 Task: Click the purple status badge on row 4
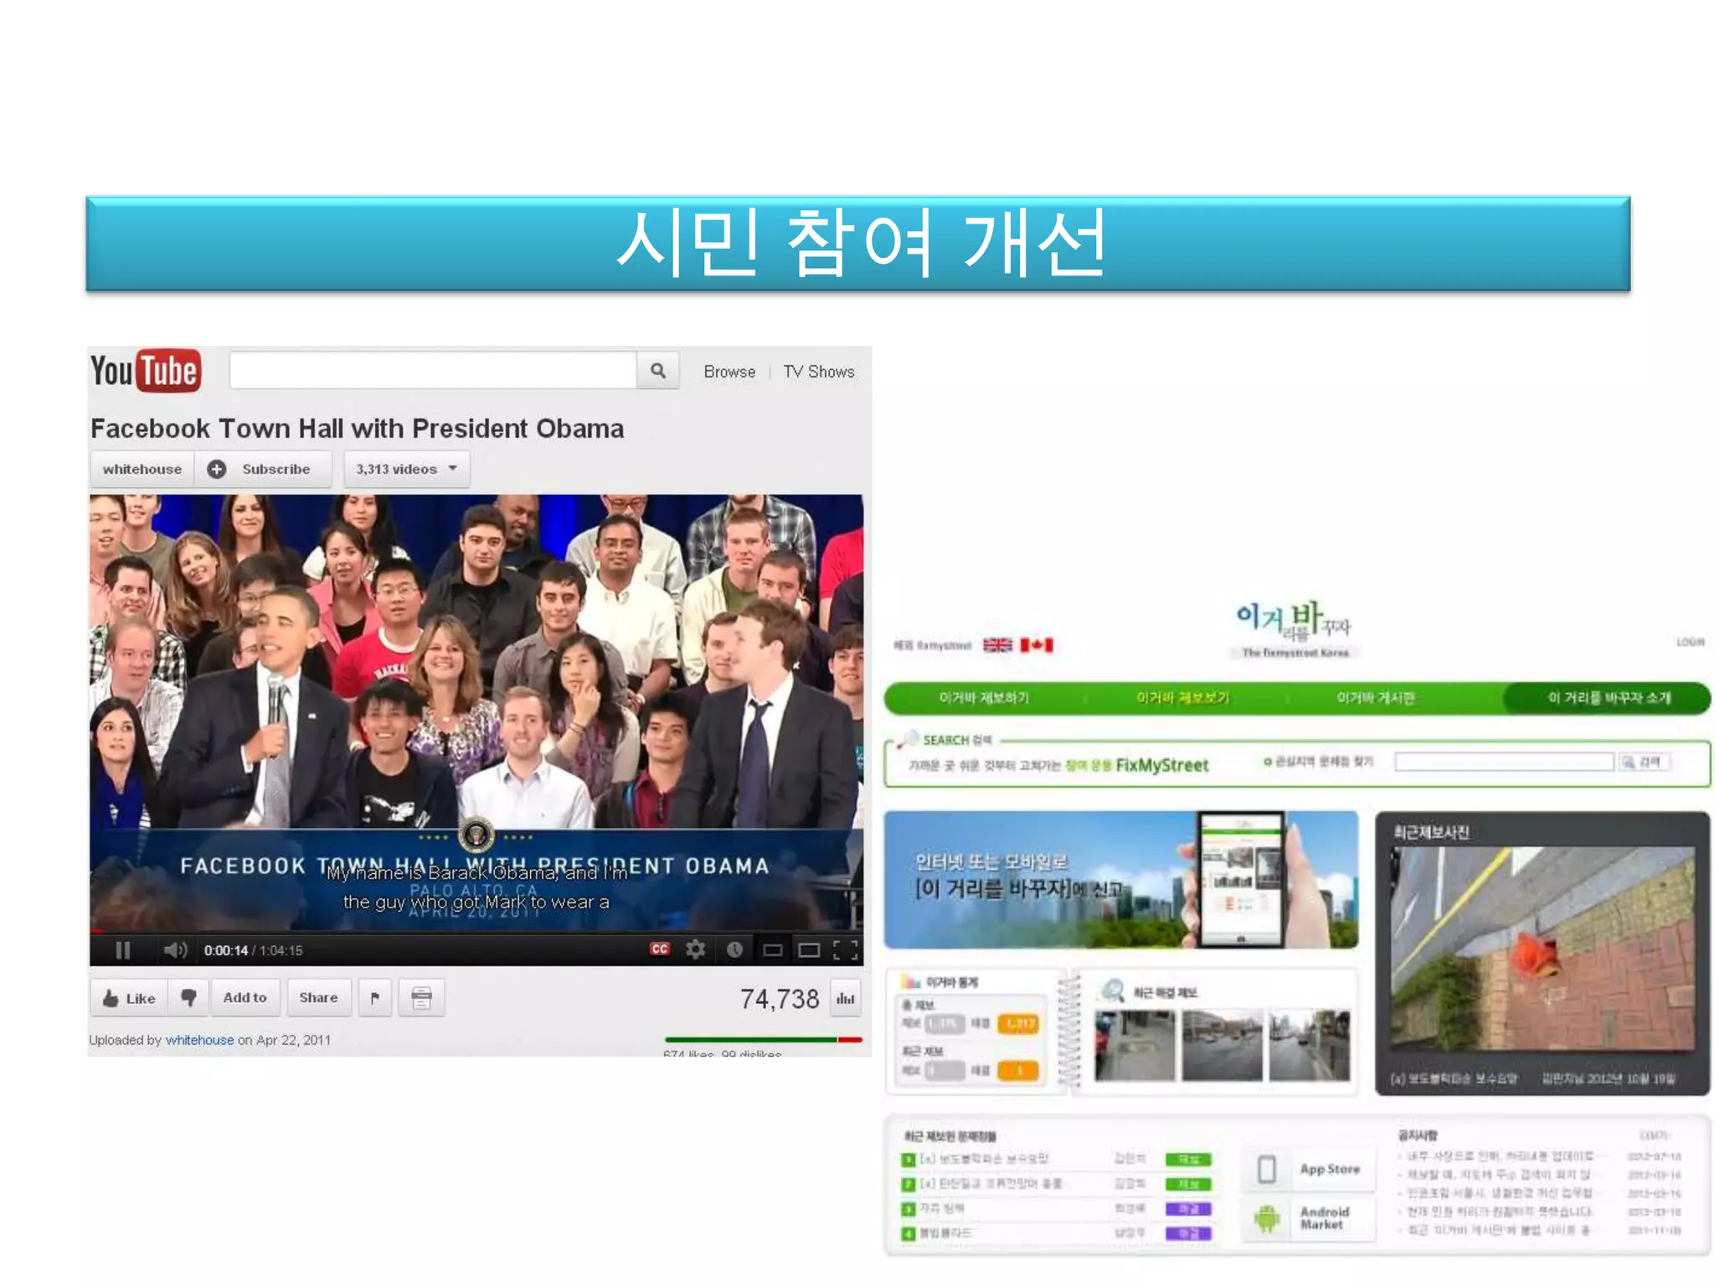tap(1188, 1234)
